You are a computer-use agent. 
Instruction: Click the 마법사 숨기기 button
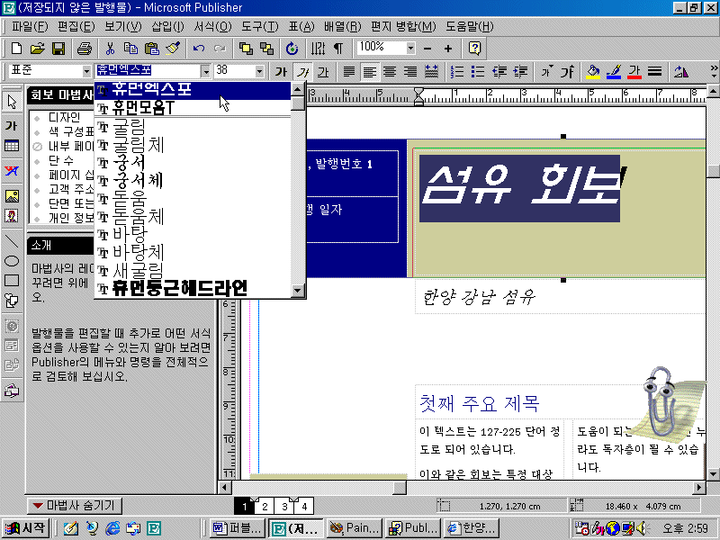75,506
